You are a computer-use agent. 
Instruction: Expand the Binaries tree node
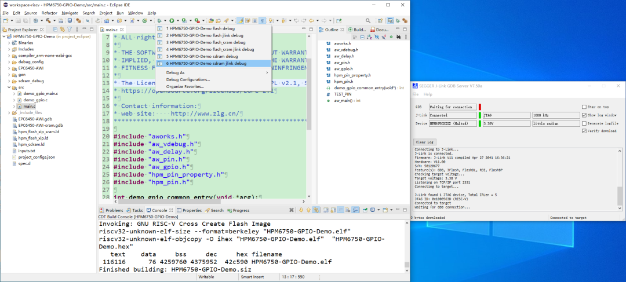pyautogui.click(x=9, y=42)
